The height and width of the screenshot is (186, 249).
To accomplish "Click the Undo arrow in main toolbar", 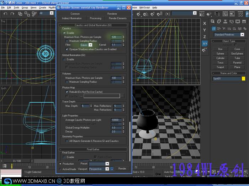I will [x=5, y=13].
